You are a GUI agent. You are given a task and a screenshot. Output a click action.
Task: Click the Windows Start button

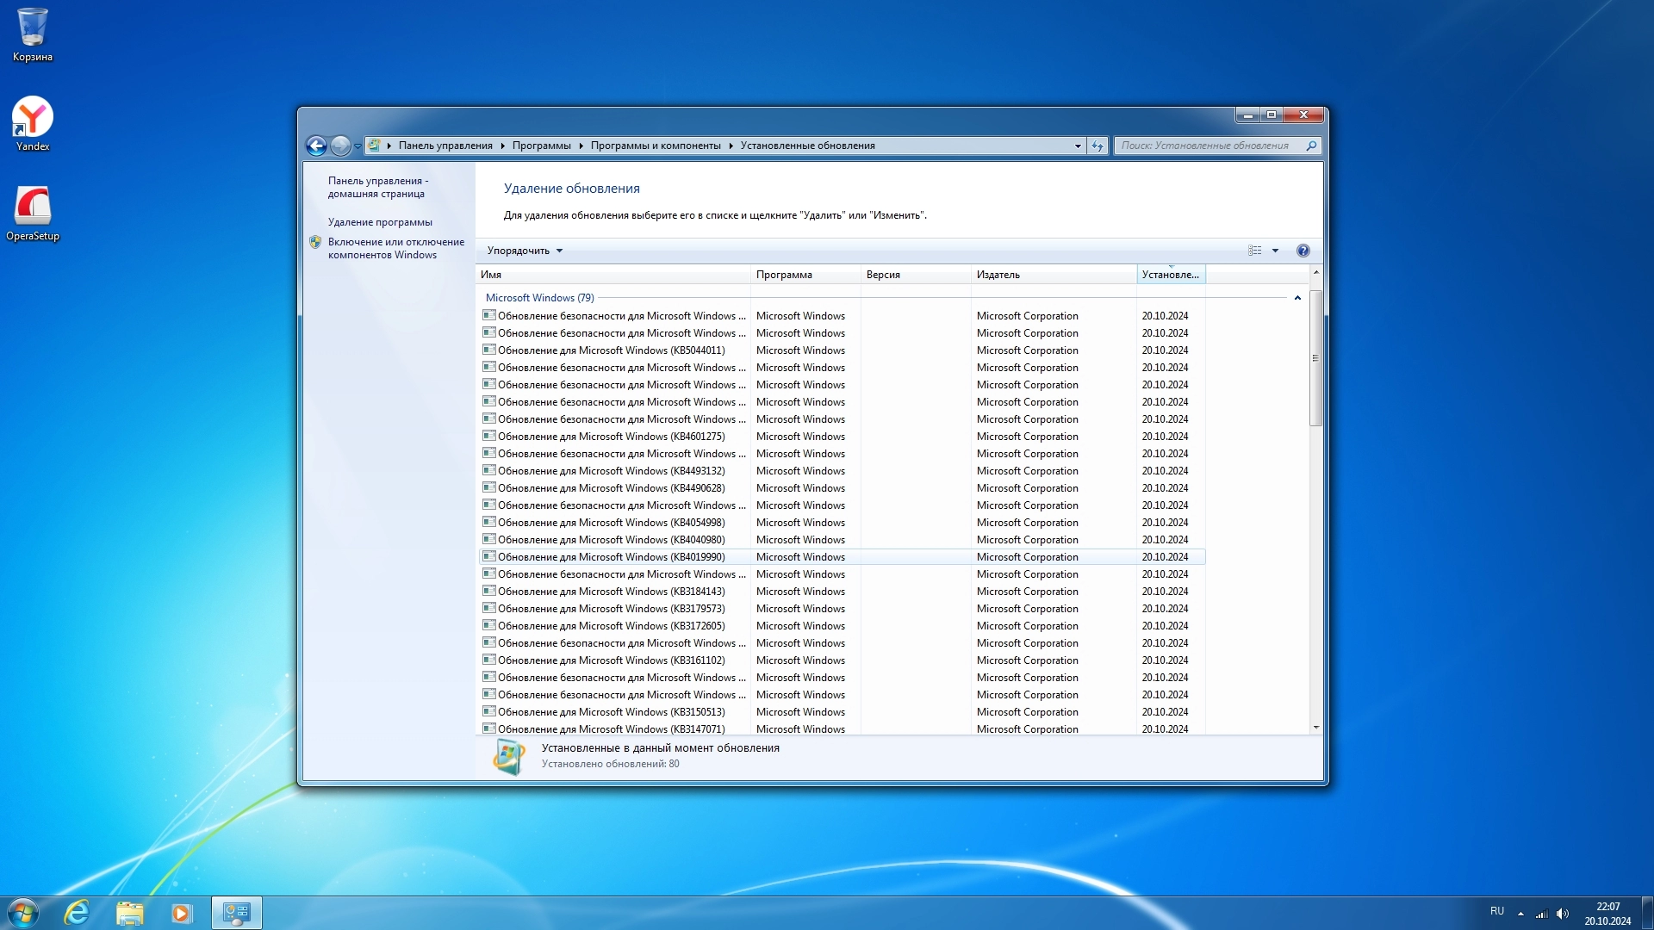(x=23, y=912)
